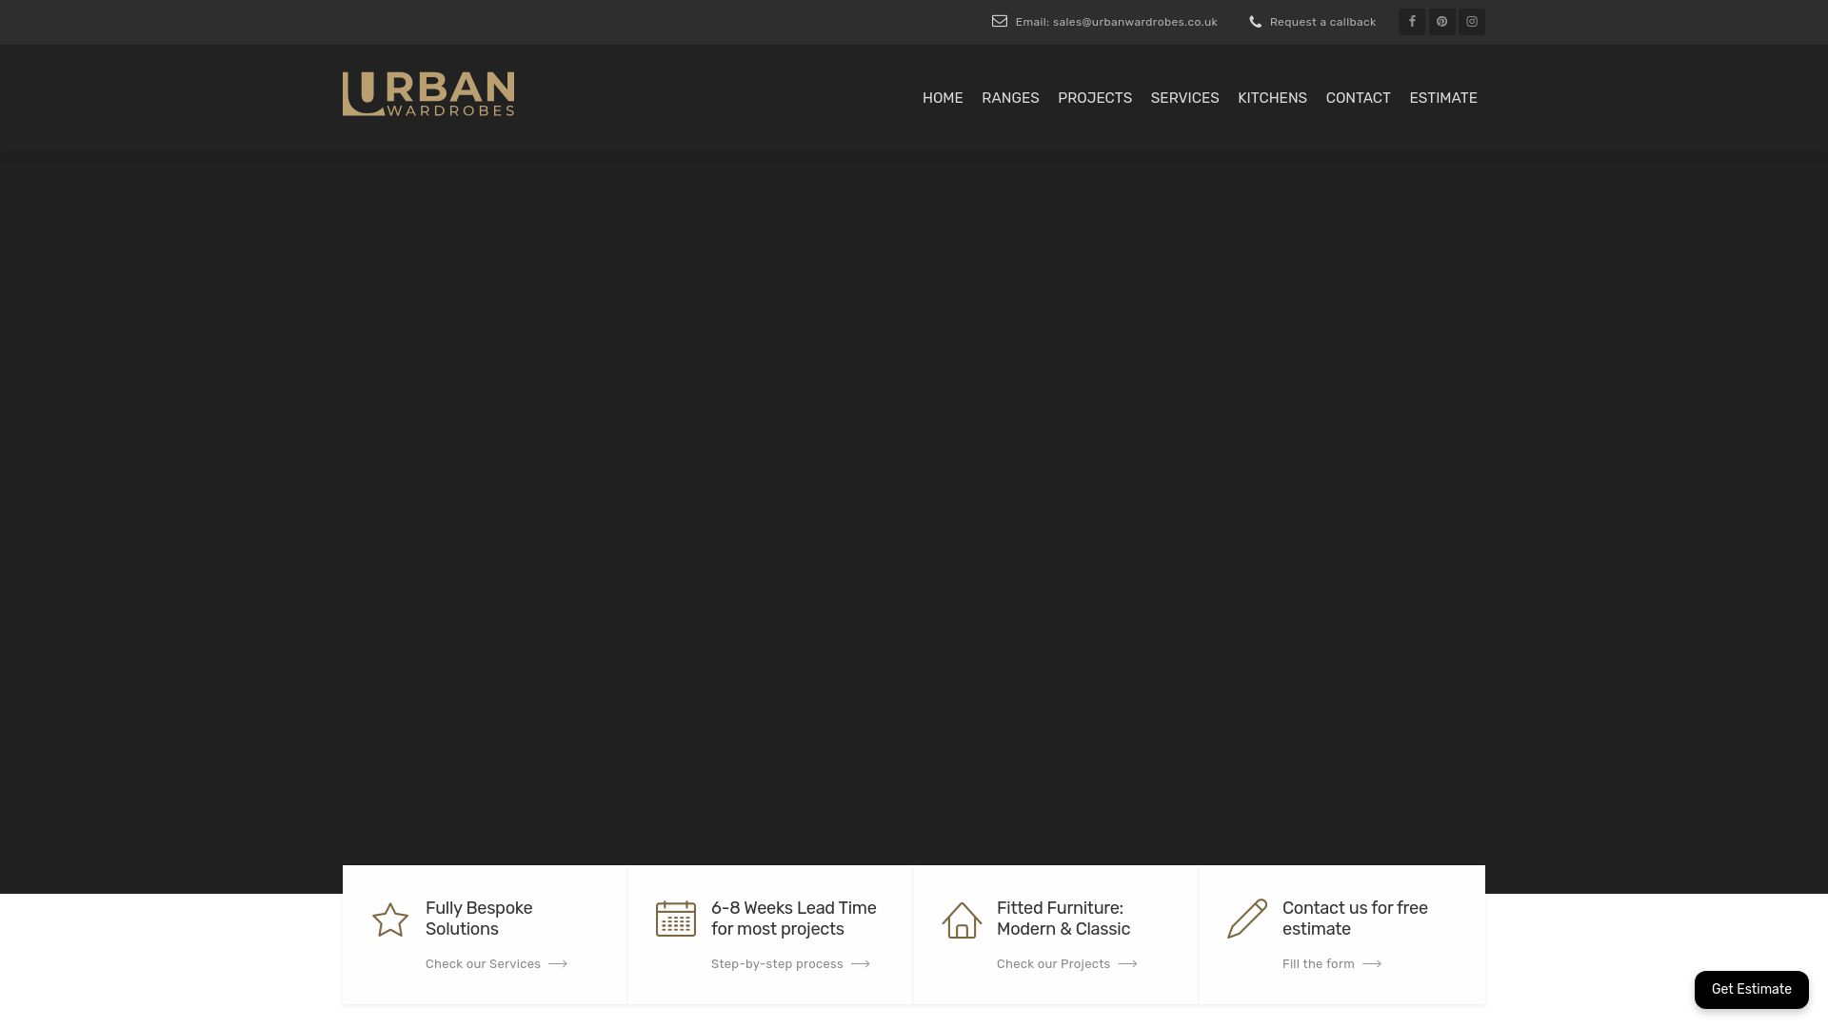The width and height of the screenshot is (1828, 1028).
Task: Follow the Check our Projects link
Action: tap(1053, 964)
